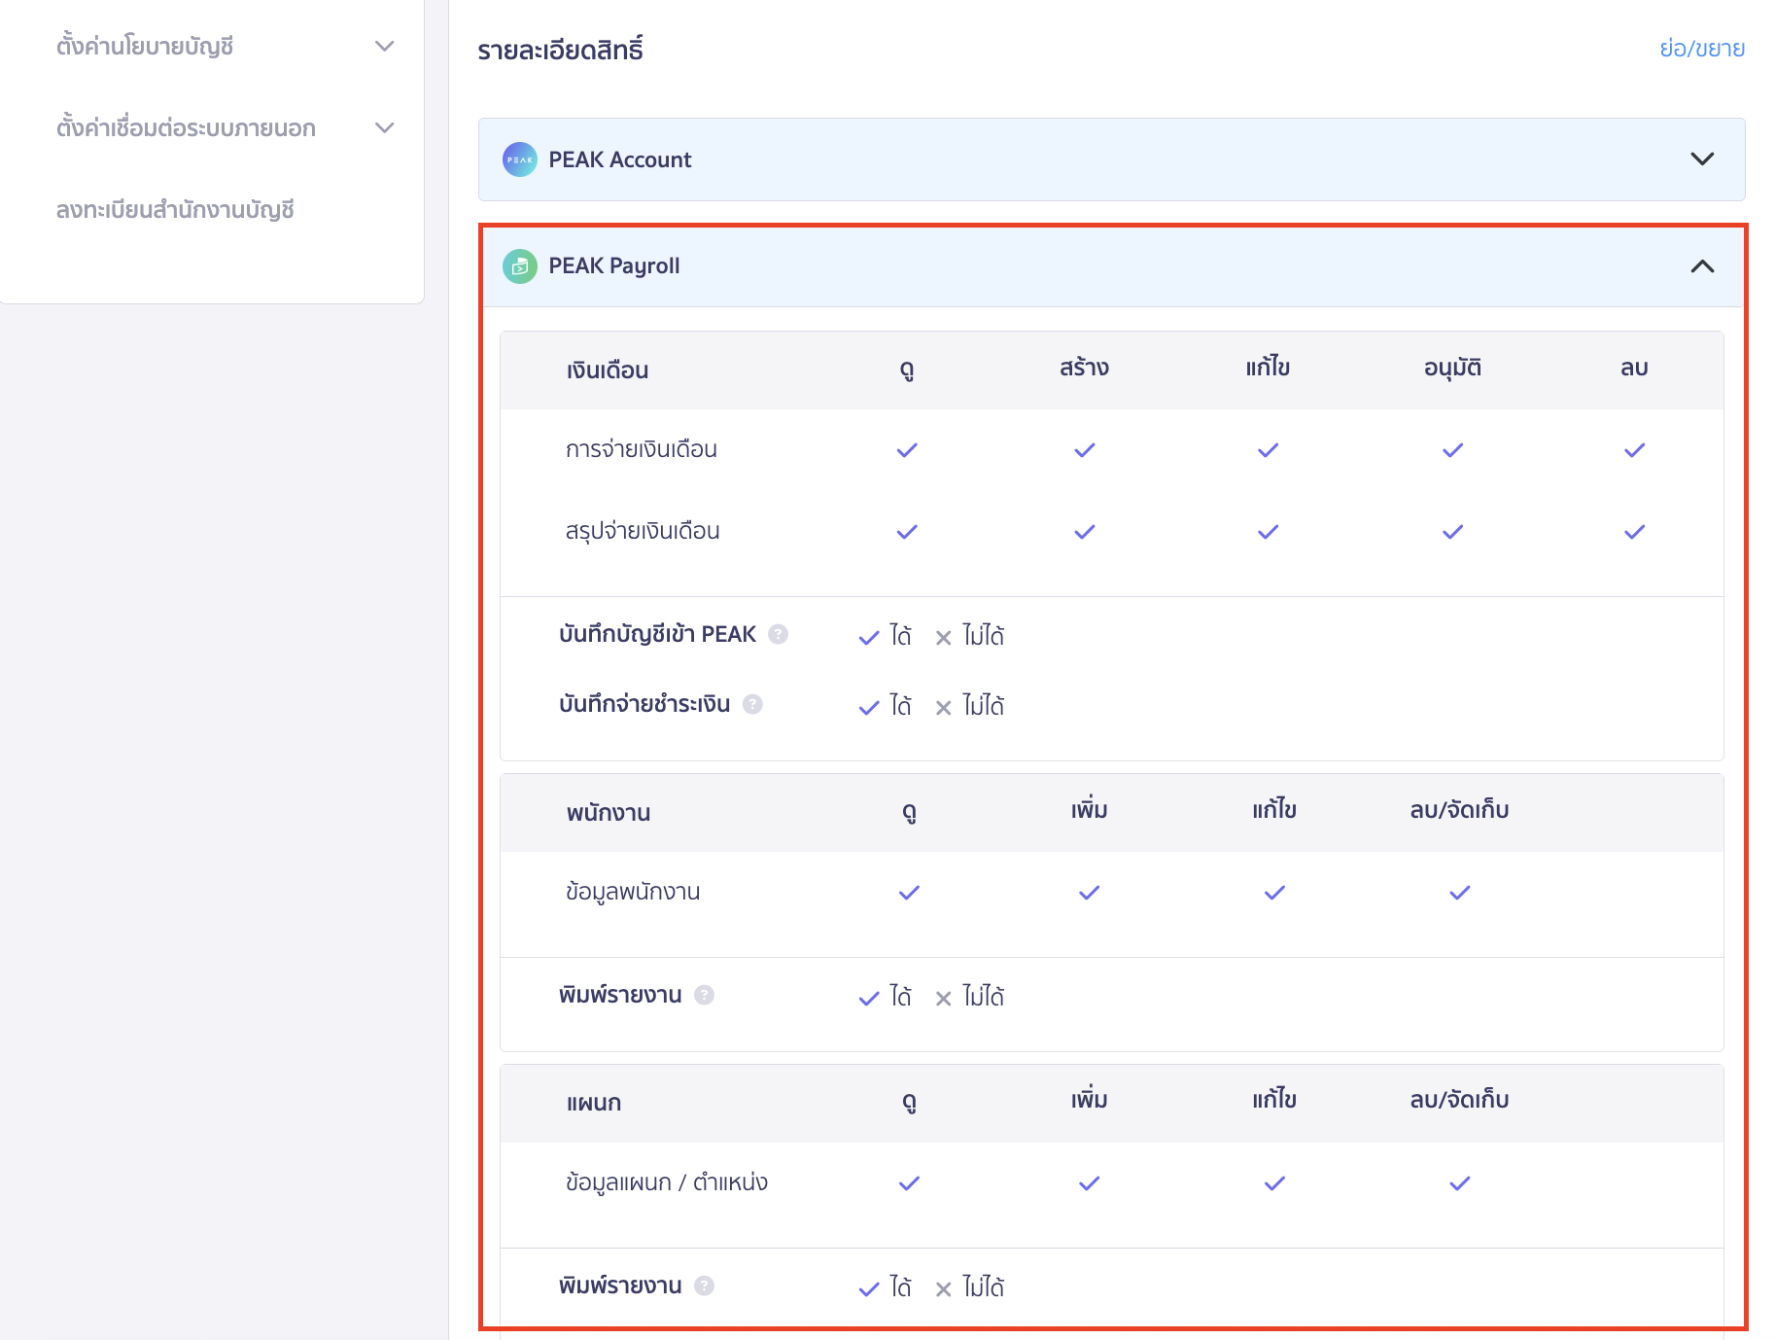
Task: Toggle สร้าง permission for การจ่ายเงินเดือน
Action: tap(1085, 450)
